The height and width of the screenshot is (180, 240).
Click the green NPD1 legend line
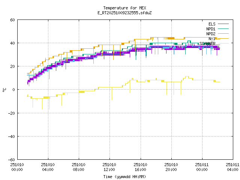click(223, 29)
